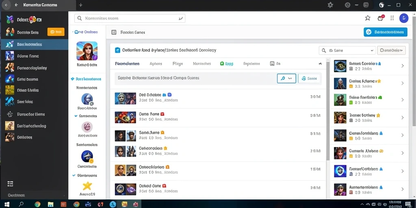Click the blue action button at top right

tap(385, 32)
